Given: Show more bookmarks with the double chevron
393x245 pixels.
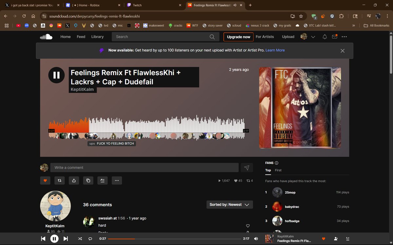Looking at the screenshot, I should click(354, 25).
